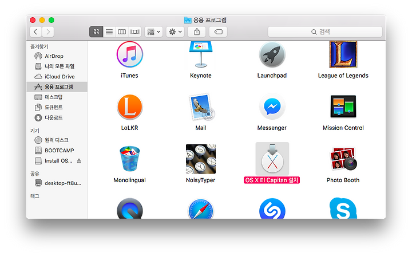The width and height of the screenshot is (412, 256).
Task: Select the League of Legends icon
Action: [x=343, y=54]
